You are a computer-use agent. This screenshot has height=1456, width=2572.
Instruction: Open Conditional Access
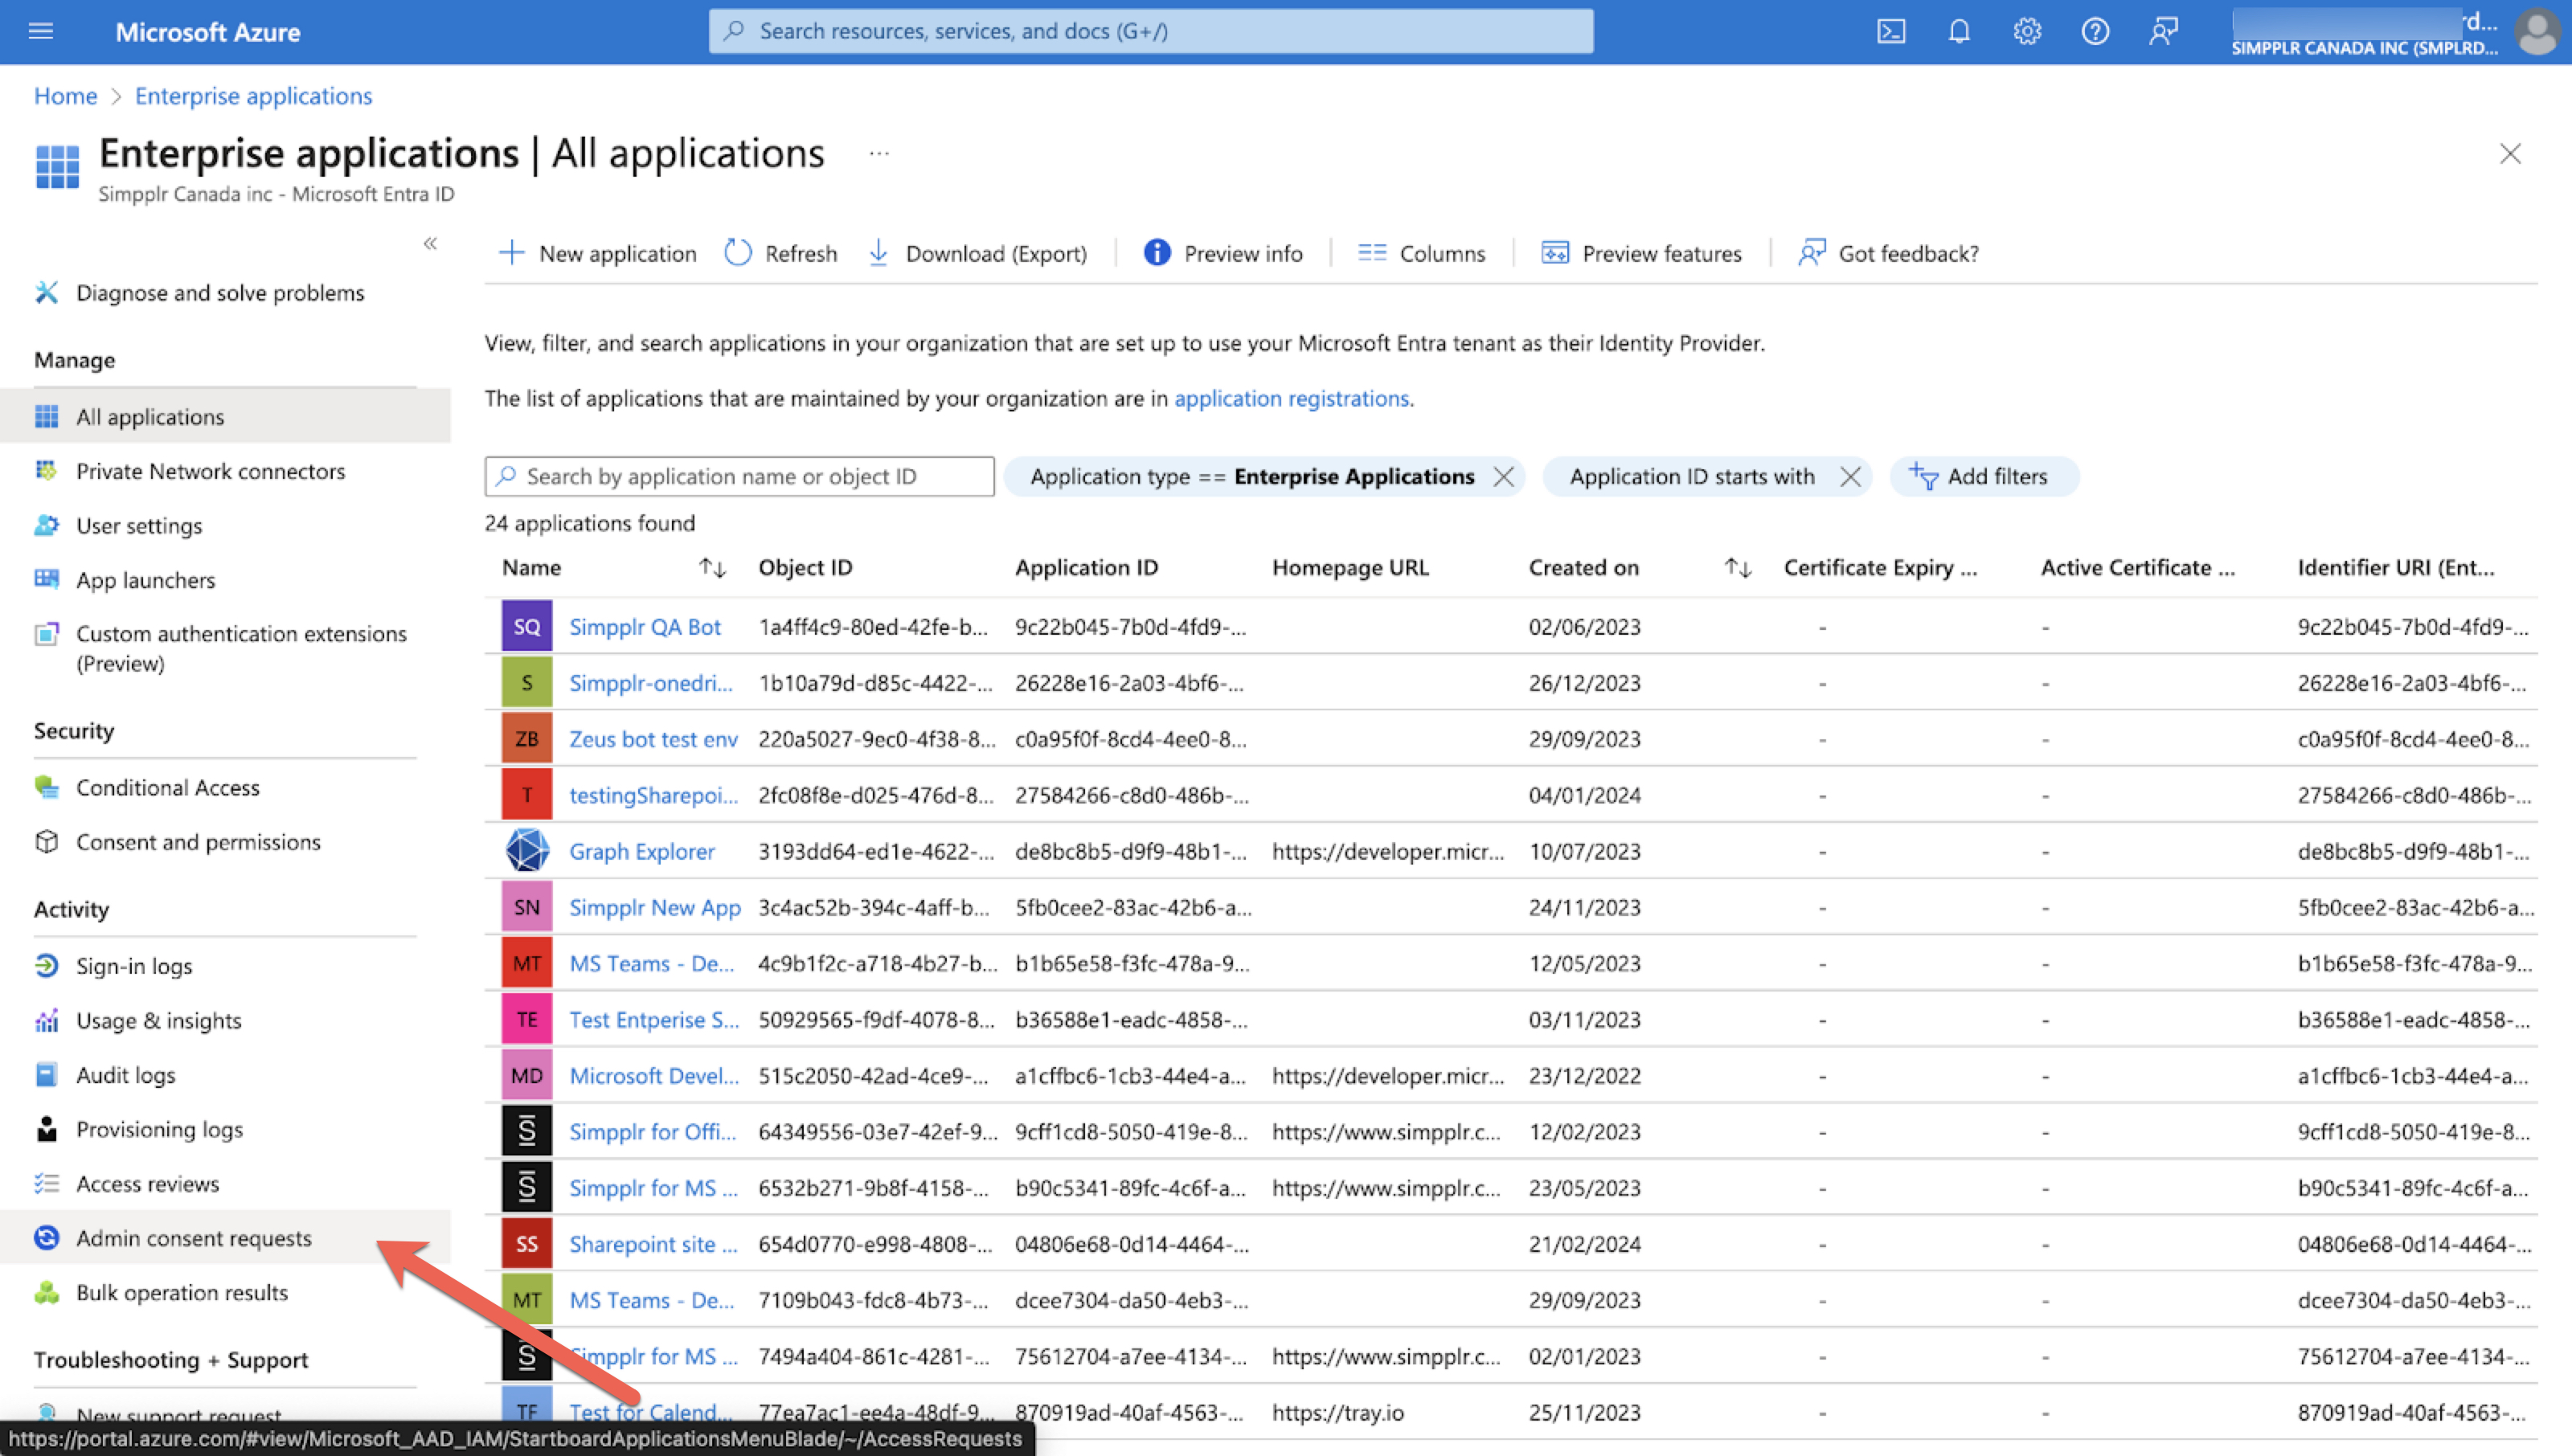[167, 787]
